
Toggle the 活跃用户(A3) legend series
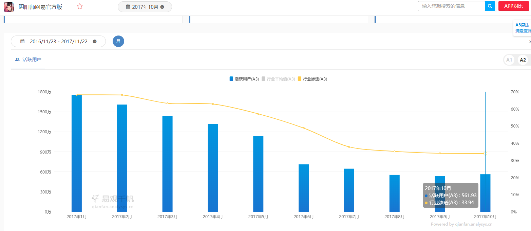point(244,79)
